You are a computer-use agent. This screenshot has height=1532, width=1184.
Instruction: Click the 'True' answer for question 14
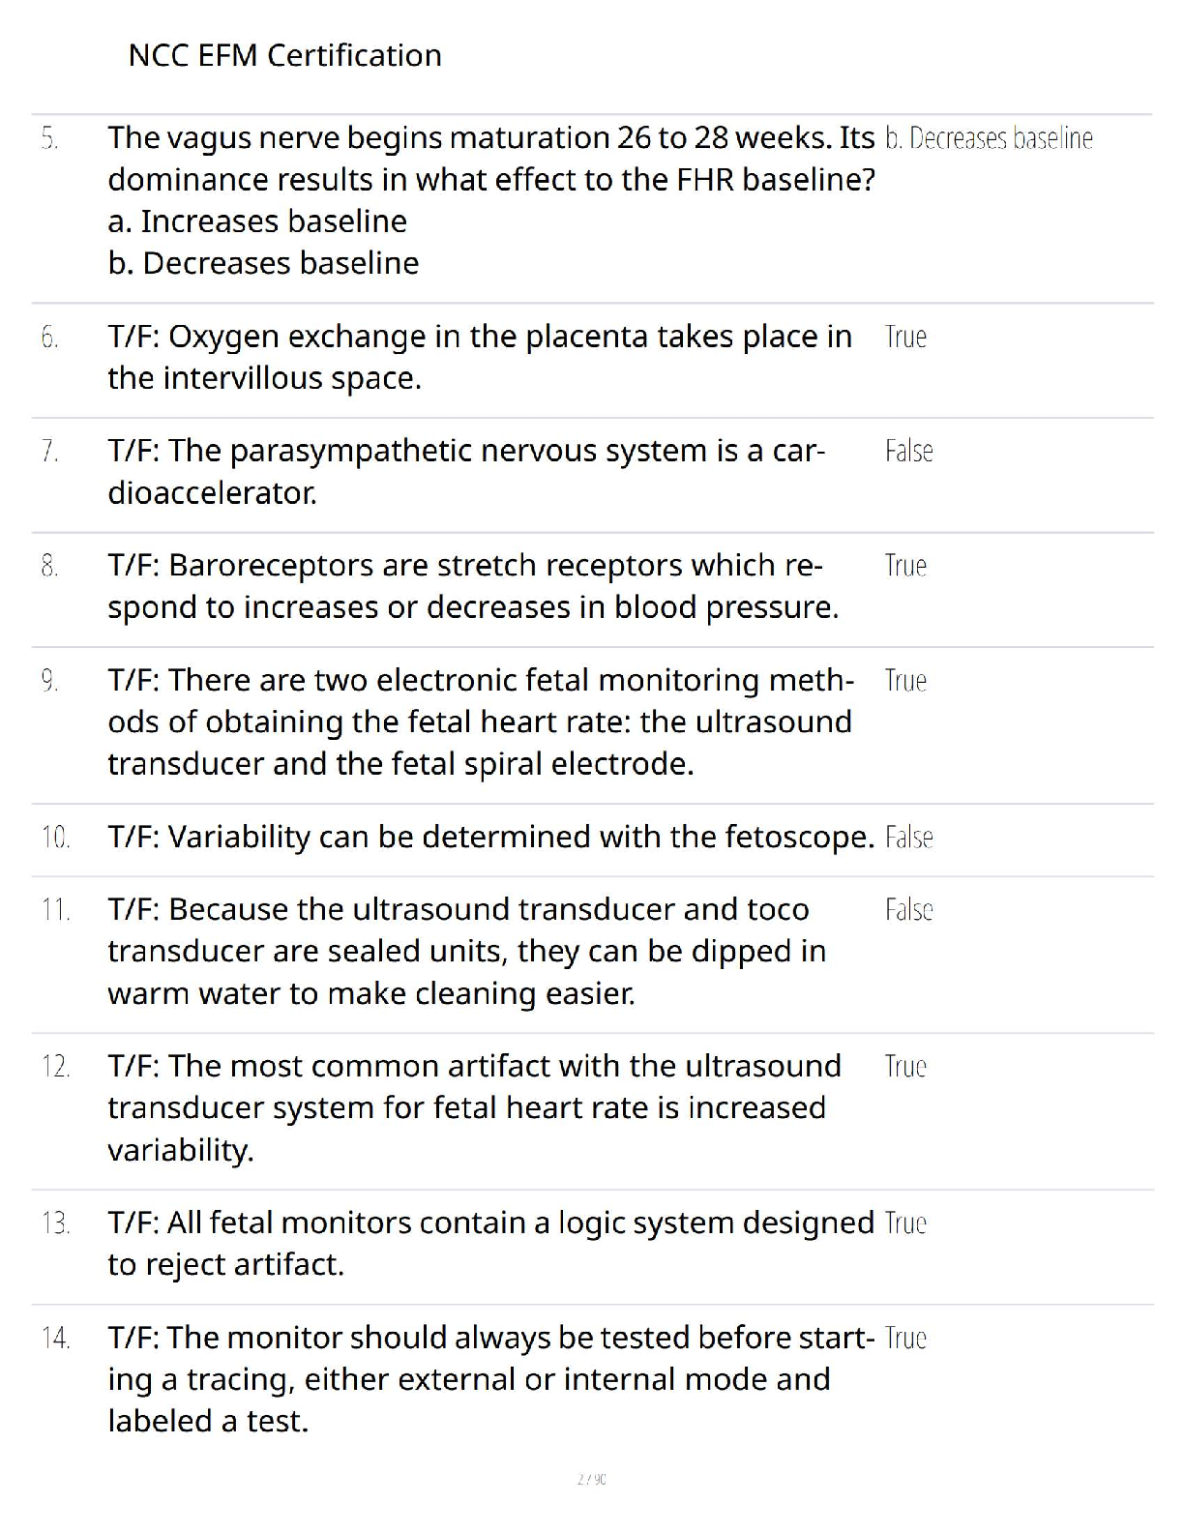[905, 1339]
